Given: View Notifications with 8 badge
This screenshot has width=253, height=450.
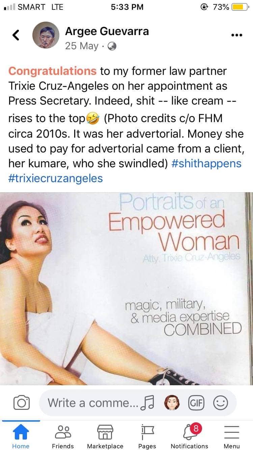Looking at the screenshot, I should click(190, 436).
